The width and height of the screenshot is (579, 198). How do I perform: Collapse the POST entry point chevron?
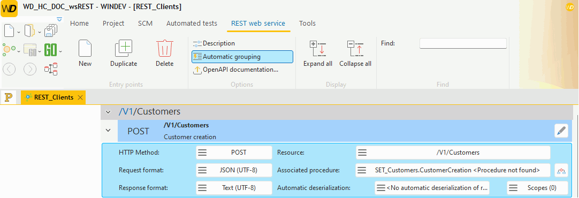(108, 130)
